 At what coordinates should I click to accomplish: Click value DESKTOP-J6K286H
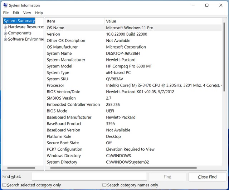click(123, 53)
